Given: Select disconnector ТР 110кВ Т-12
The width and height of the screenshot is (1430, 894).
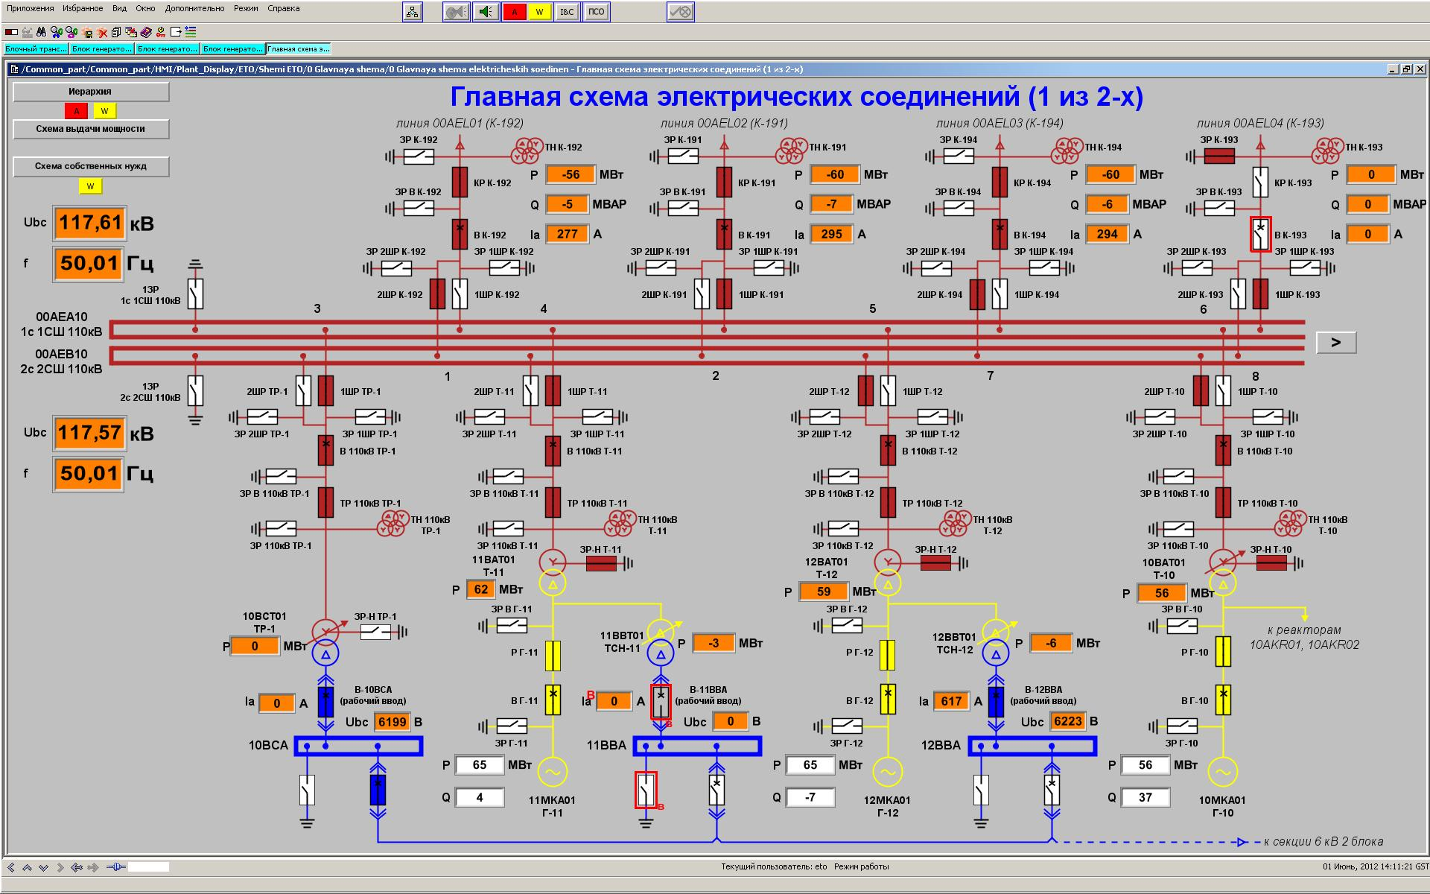Looking at the screenshot, I should pyautogui.click(x=888, y=502).
